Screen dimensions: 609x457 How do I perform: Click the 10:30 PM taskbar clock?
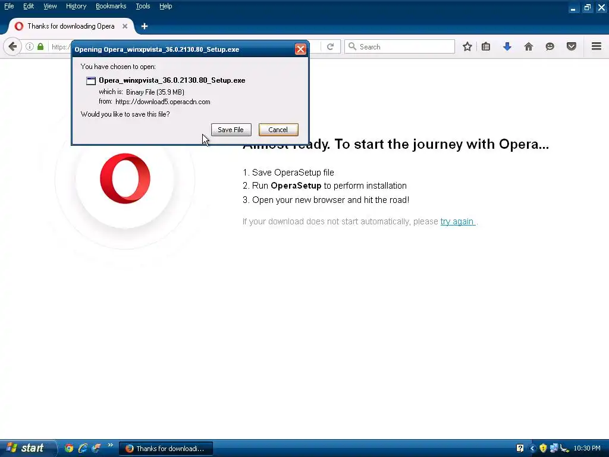click(587, 449)
